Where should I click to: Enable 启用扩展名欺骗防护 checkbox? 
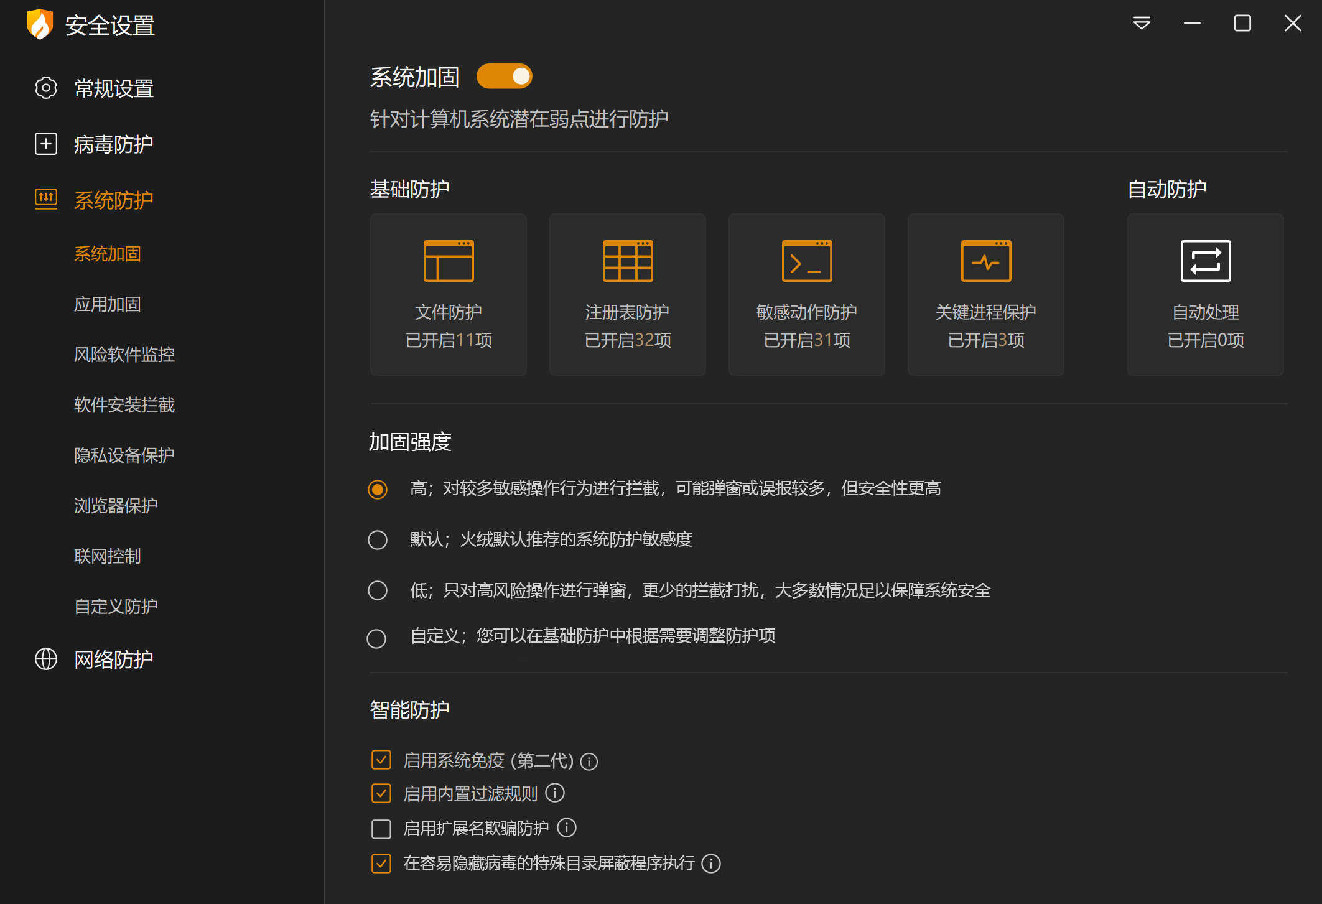tap(381, 829)
